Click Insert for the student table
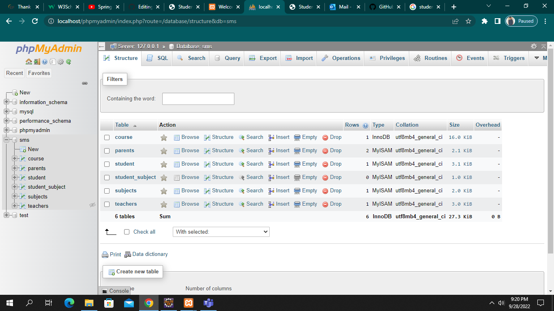This screenshot has height=311, width=554. pyautogui.click(x=279, y=164)
